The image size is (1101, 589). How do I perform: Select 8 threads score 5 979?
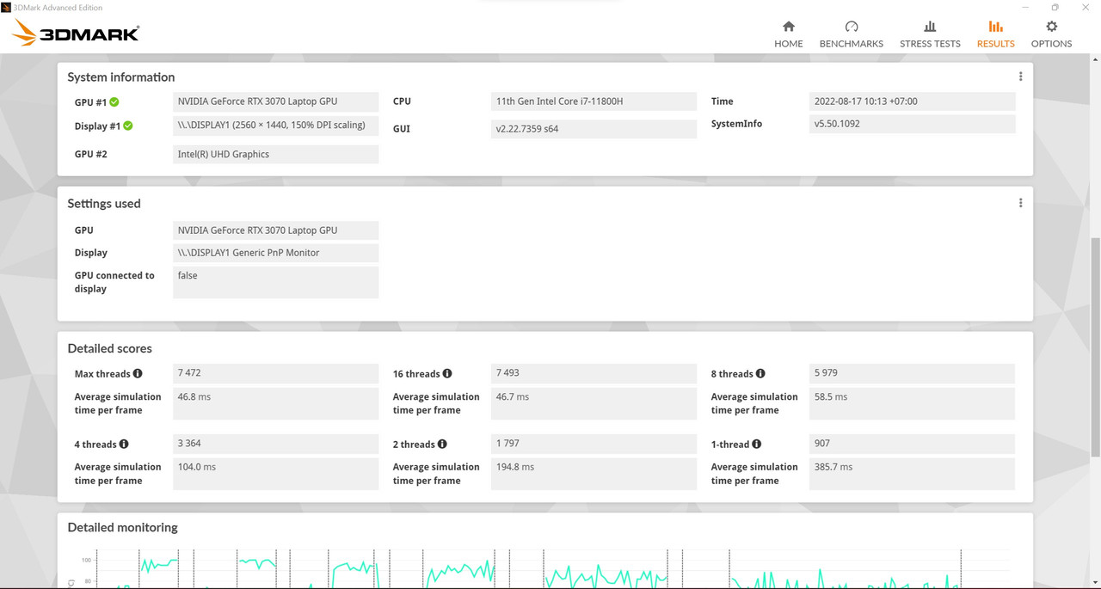click(x=912, y=373)
